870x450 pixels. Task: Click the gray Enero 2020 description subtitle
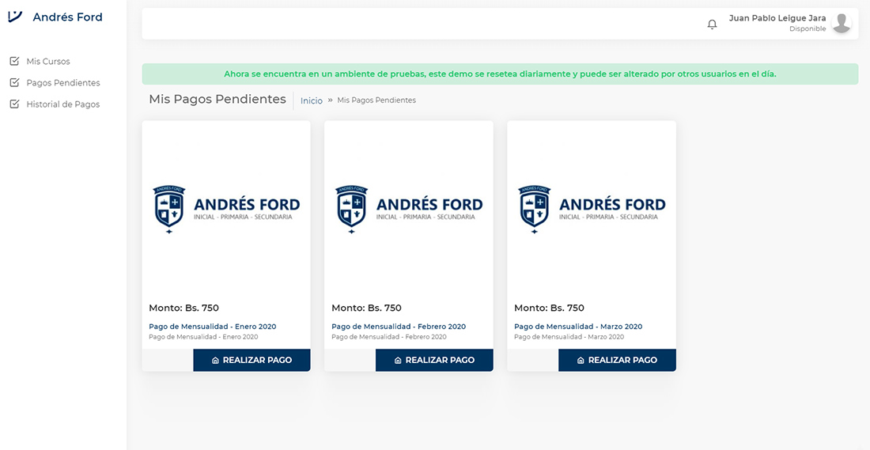point(203,337)
